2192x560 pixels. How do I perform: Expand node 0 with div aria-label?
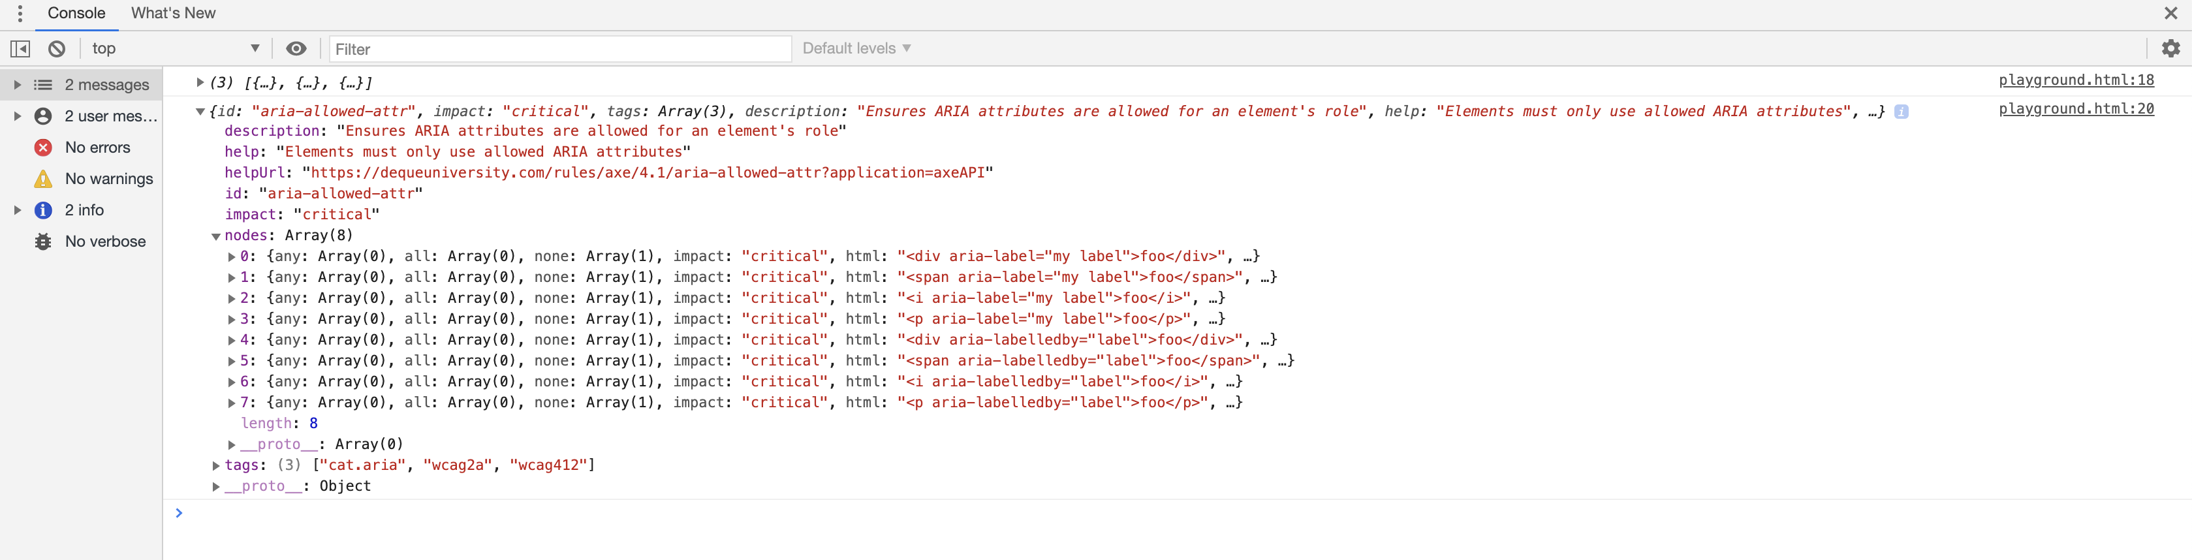pos(232,257)
